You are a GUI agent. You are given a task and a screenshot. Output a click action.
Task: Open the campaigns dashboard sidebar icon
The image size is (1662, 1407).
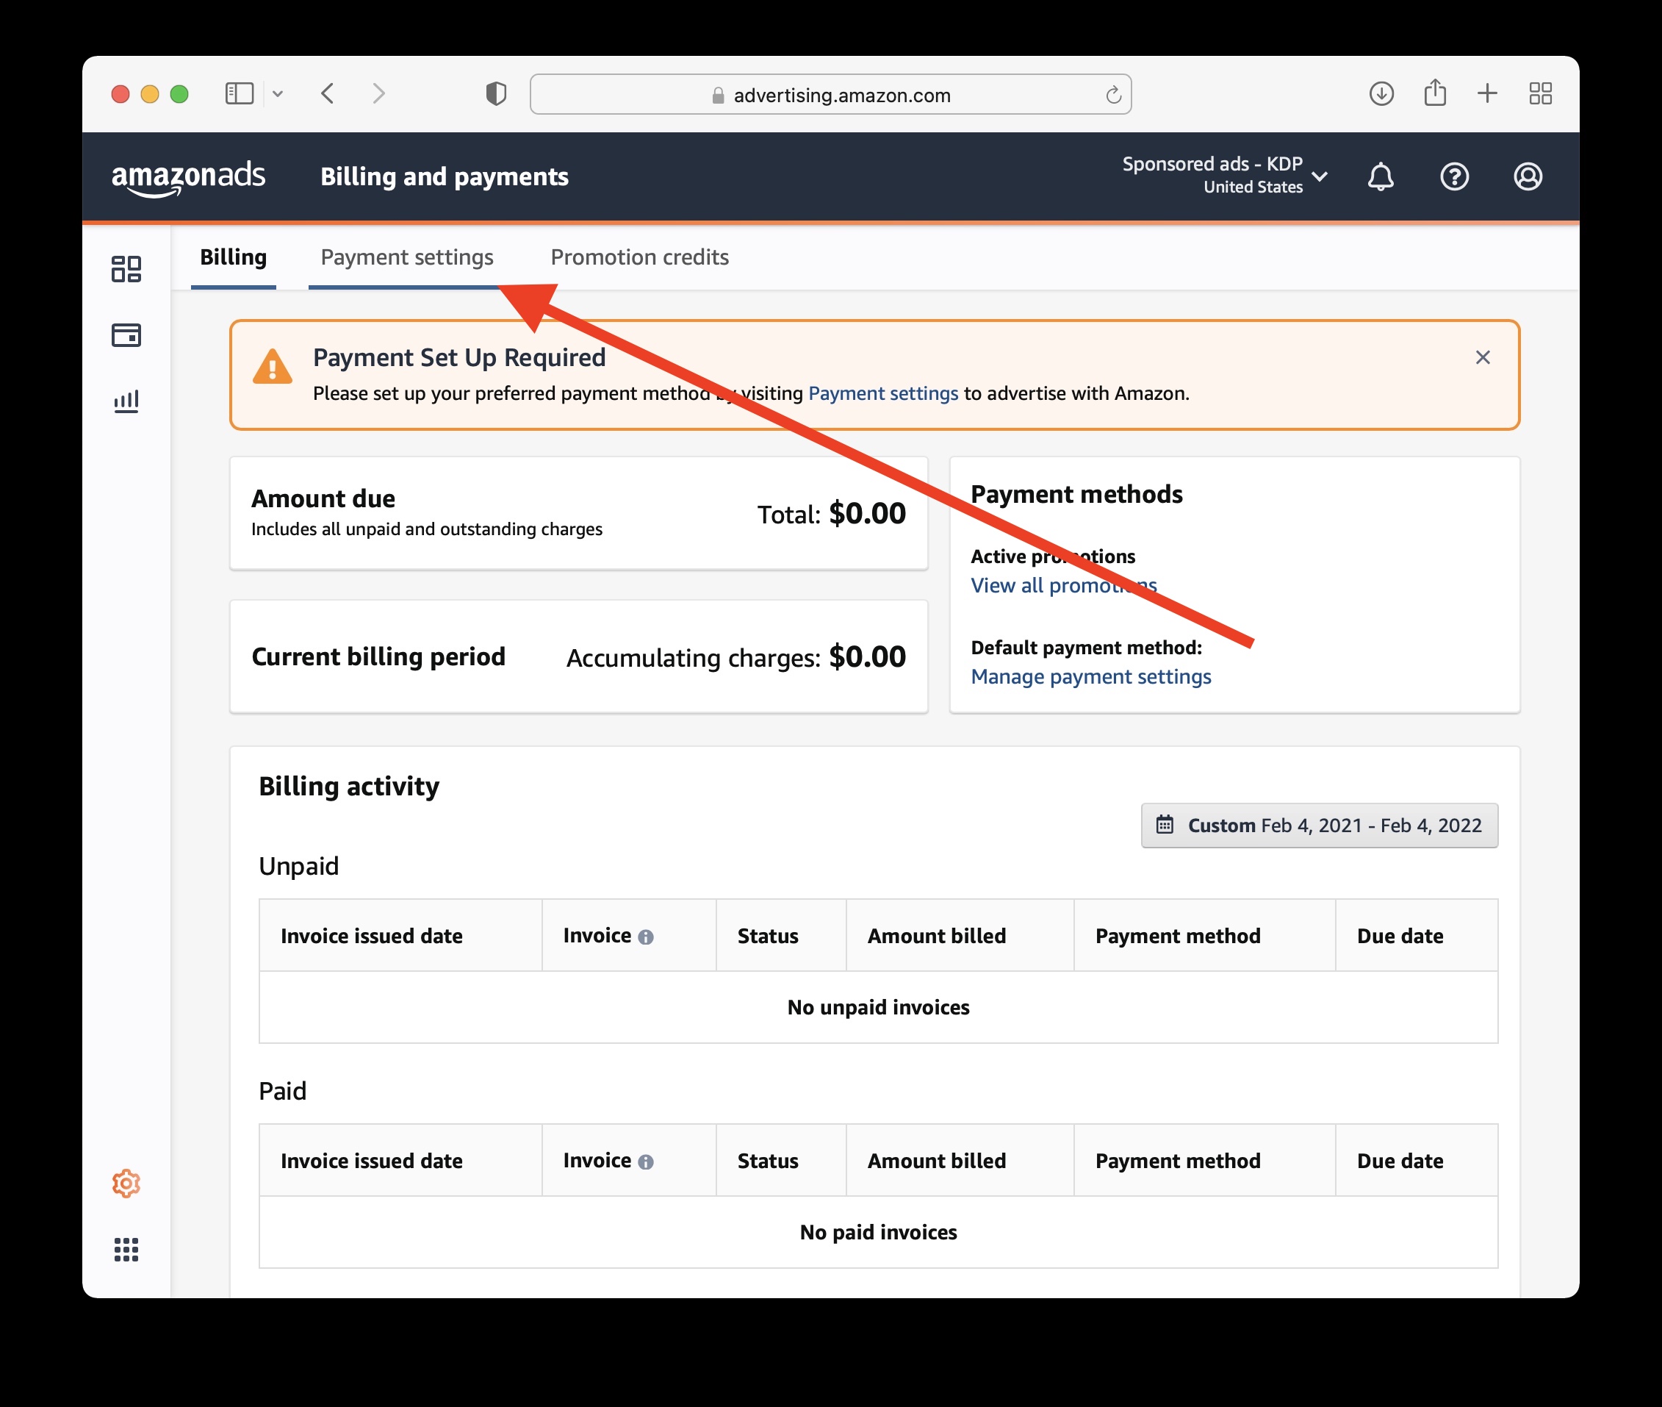(126, 269)
